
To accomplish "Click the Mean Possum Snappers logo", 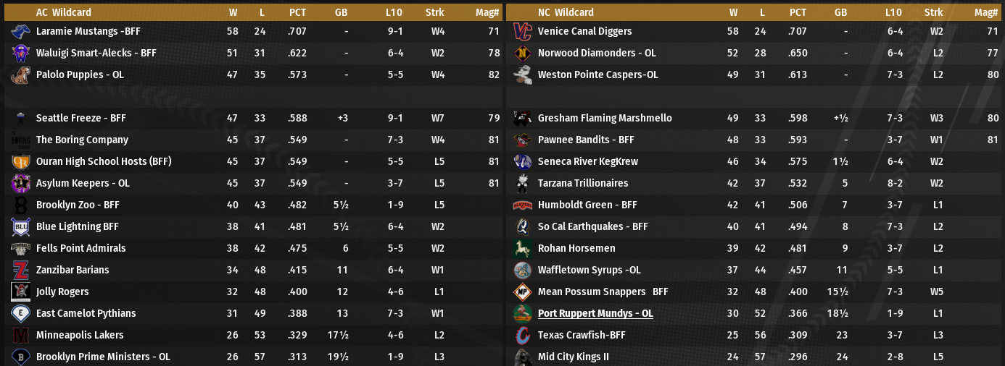I will 522,292.
